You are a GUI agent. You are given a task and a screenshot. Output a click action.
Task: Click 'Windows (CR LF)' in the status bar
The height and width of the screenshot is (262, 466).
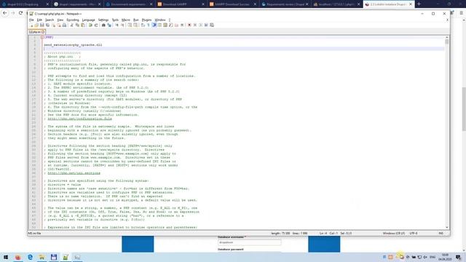[394, 234]
